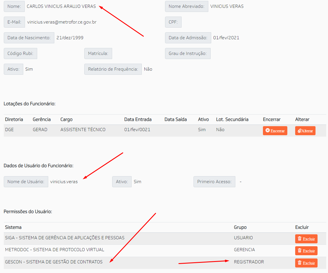
Task: Click the Data de Admissão label
Action: [x=188, y=38]
